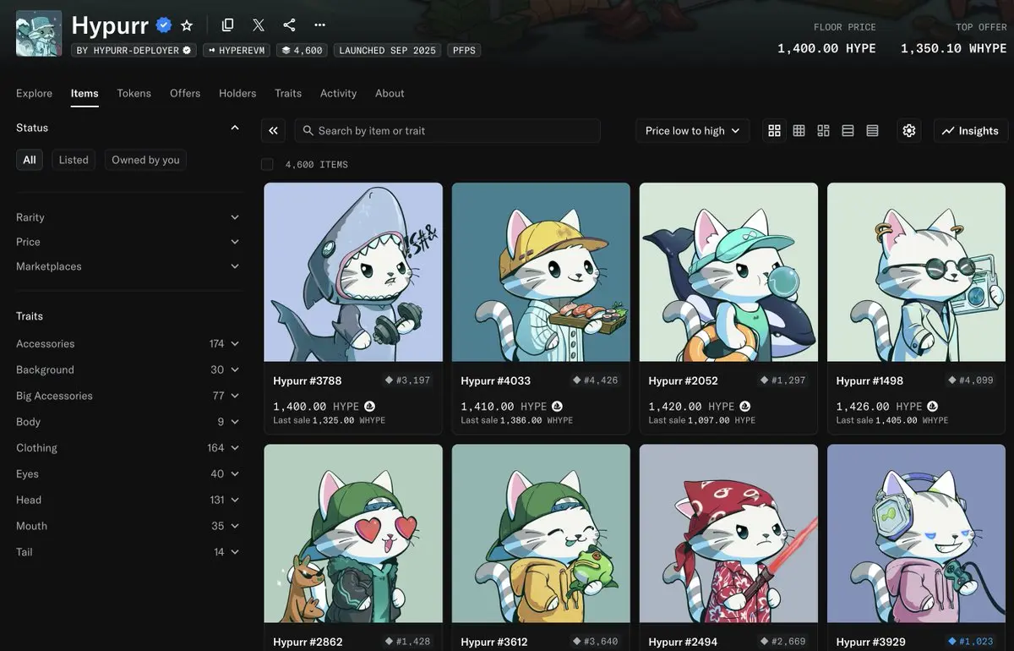The image size is (1014, 651).
Task: Switch to the Holders tab
Action: click(237, 93)
